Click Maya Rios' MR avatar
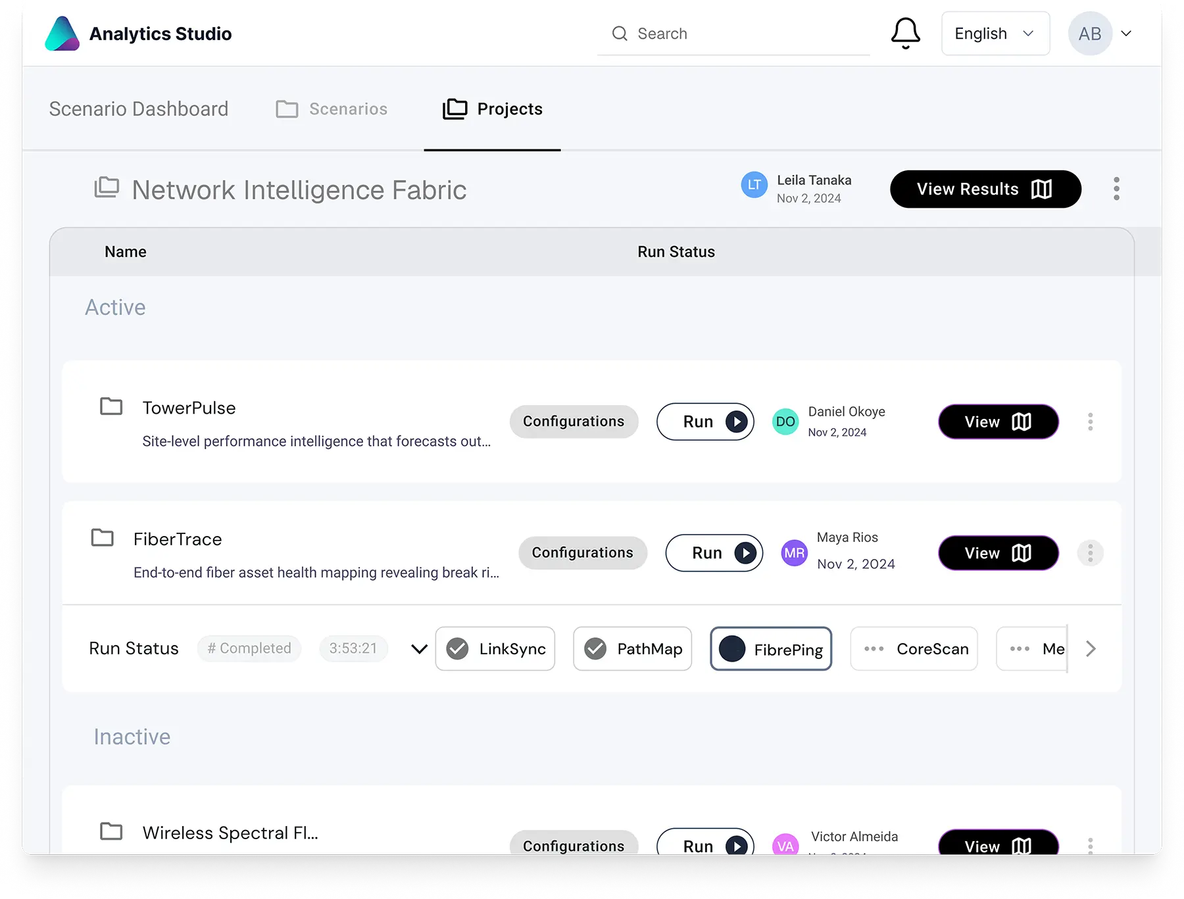Viewport: 1184px width, 899px height. tap(794, 553)
